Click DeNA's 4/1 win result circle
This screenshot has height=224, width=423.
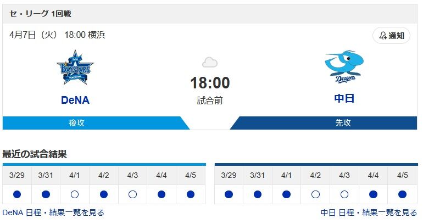(75, 194)
